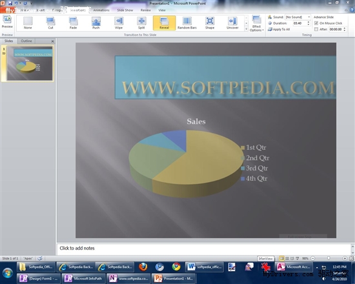Switch to Microsoft InfoPath taskbar button

click(83, 278)
